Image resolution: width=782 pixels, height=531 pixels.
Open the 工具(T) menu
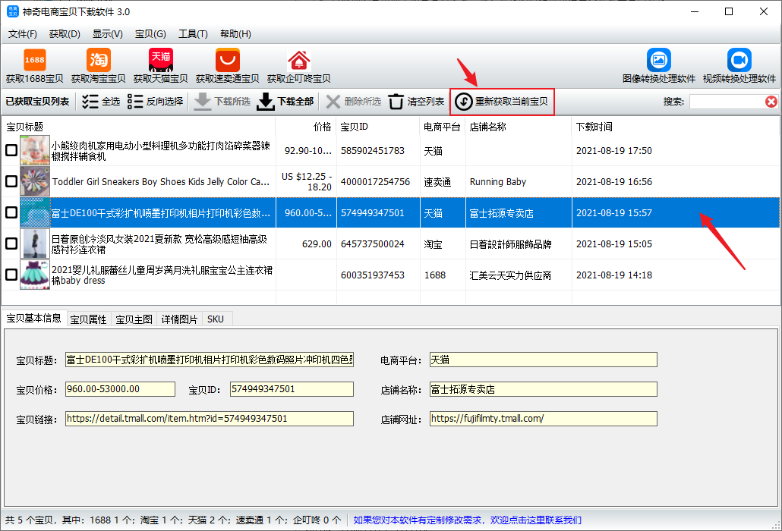193,34
